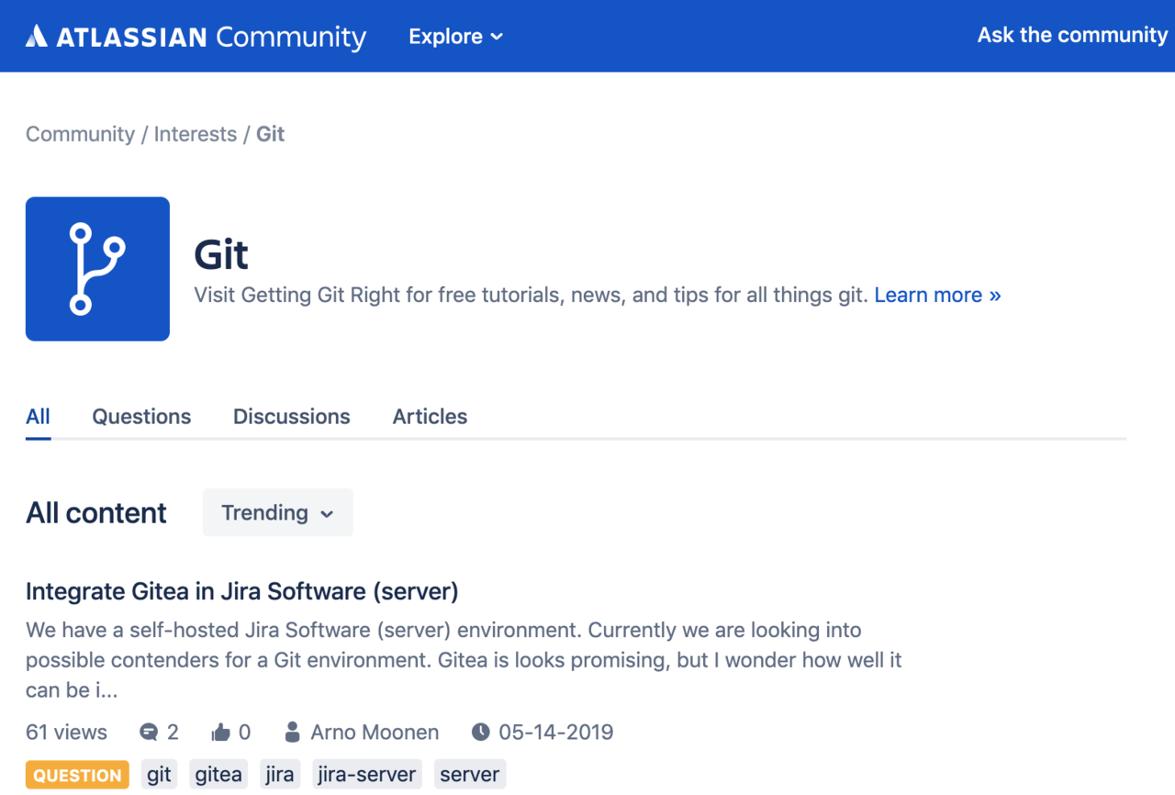The height and width of the screenshot is (795, 1175).
Task: Switch to the Discussions tab
Action: (292, 416)
